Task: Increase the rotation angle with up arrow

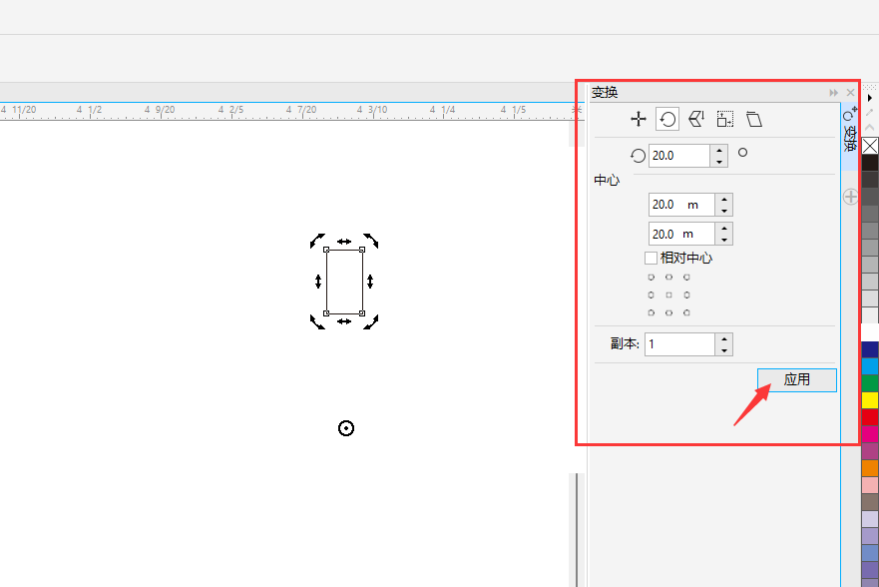Action: click(719, 150)
